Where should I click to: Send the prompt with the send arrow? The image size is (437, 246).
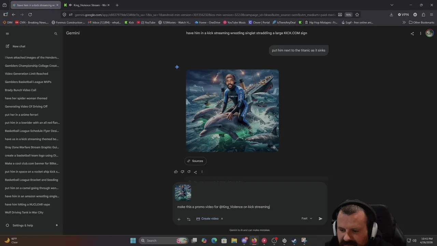click(320, 219)
